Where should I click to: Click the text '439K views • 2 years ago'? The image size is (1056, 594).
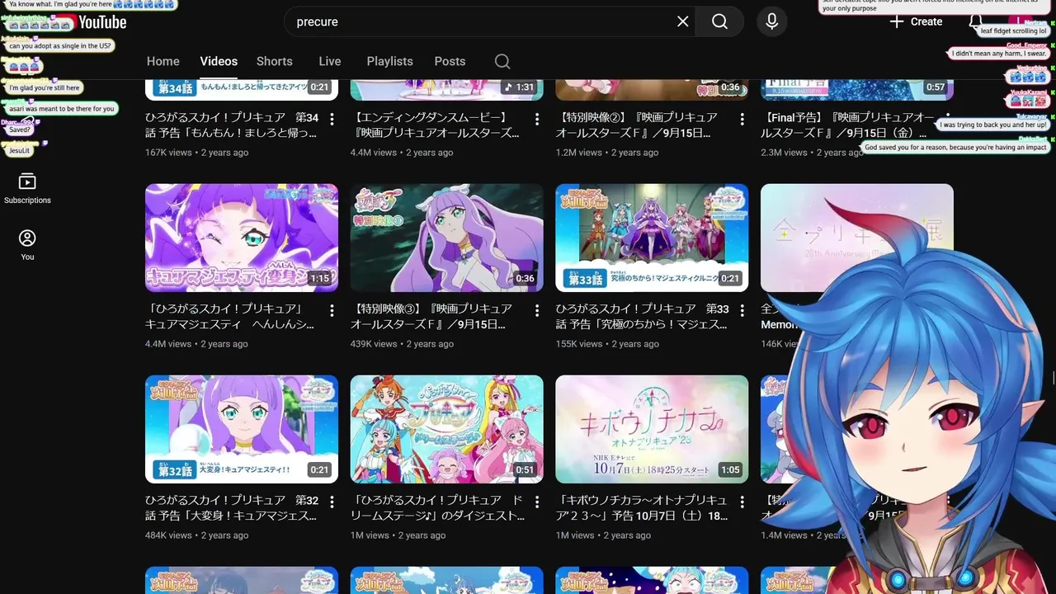coord(402,344)
